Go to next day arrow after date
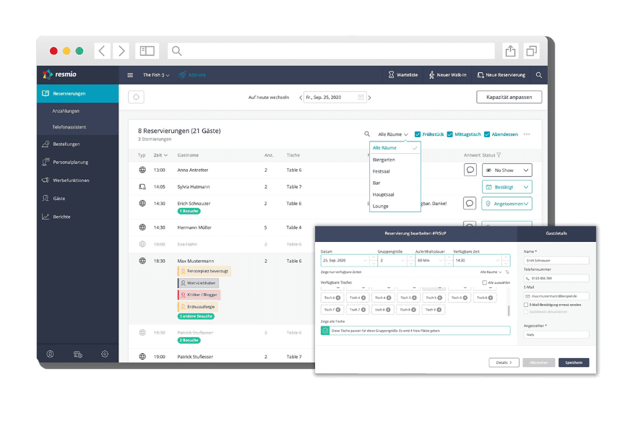Viewport: 633px width, 421px height. [x=369, y=97]
